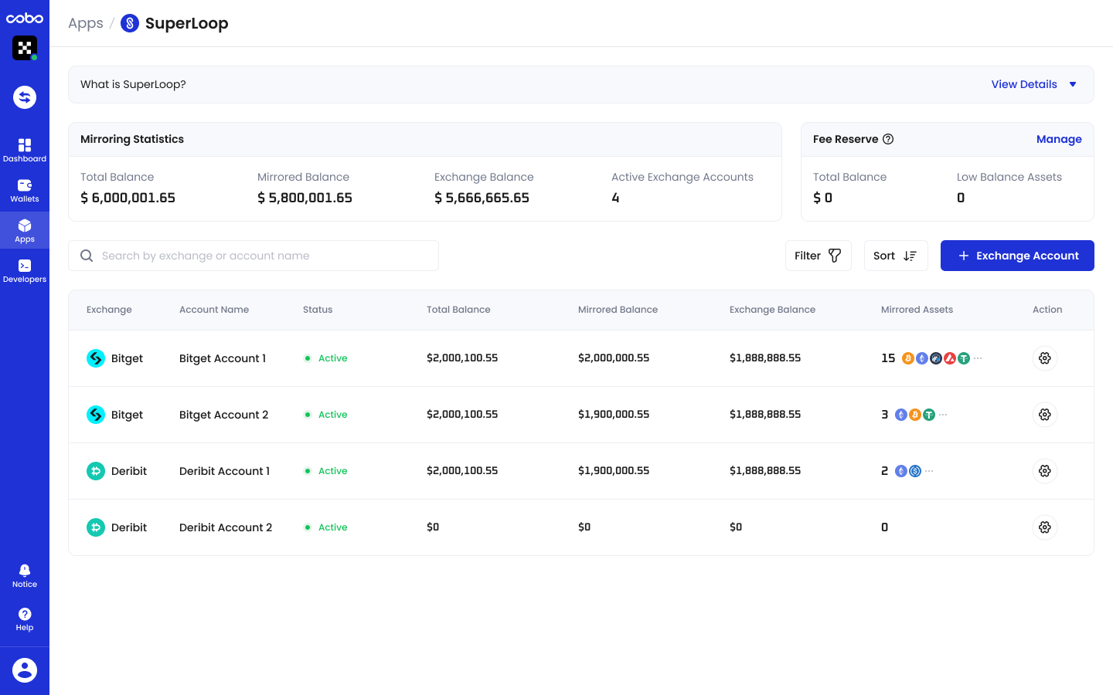Open Developers section in sidebar
Viewport: 1113px width, 695px height.
[25, 270]
